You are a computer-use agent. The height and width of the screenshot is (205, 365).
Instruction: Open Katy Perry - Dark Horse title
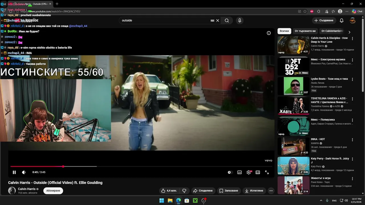point(330,160)
